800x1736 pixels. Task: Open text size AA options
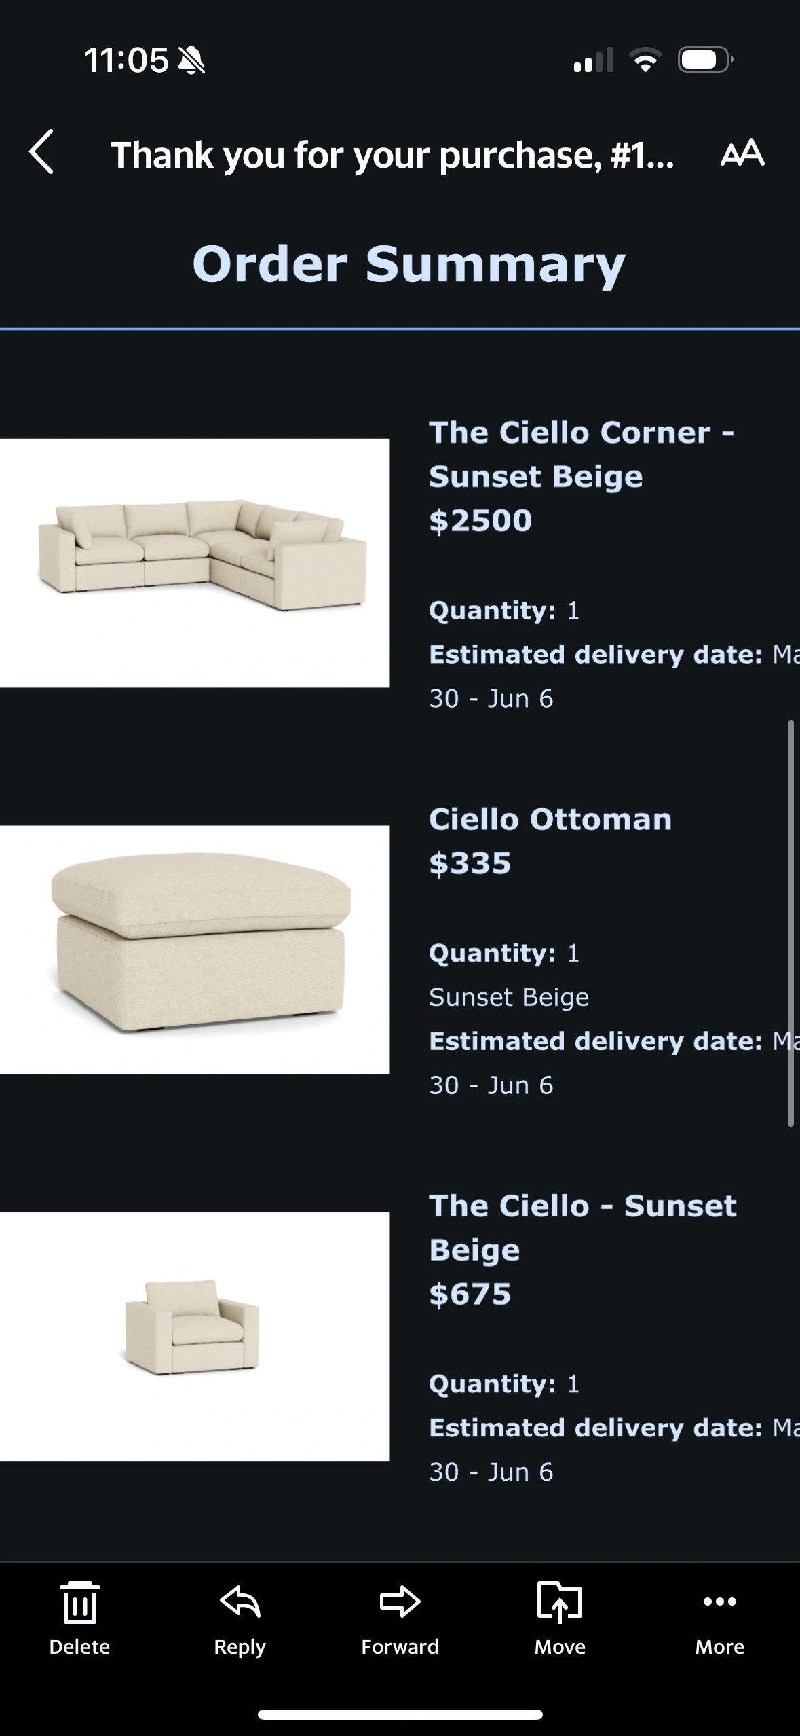click(742, 153)
